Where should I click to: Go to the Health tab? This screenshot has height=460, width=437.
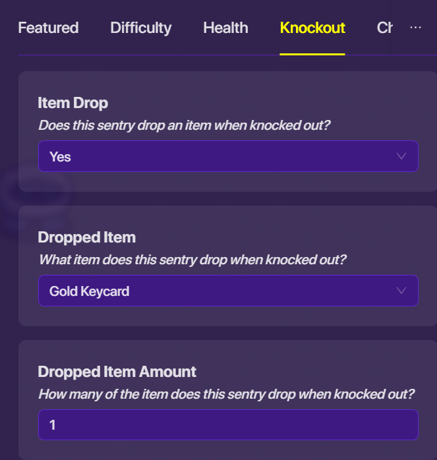click(225, 28)
